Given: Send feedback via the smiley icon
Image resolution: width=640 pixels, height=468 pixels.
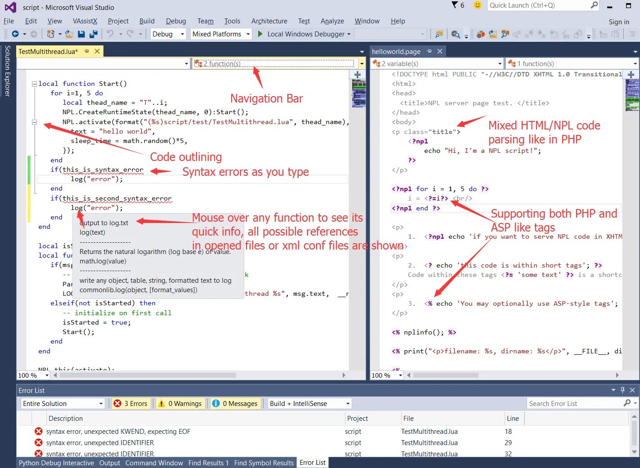Looking at the screenshot, I should [x=478, y=5].
